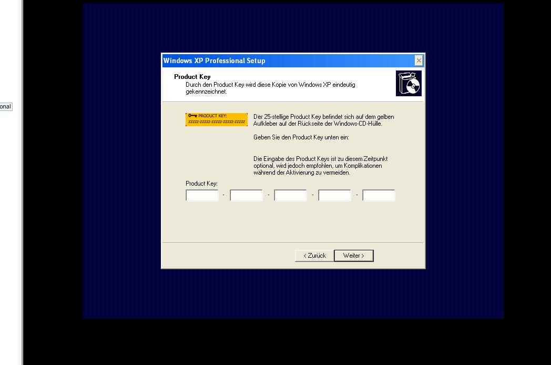Image resolution: width=551 pixels, height=365 pixels.
Task: Click the setup CD box icon
Action: [x=409, y=83]
